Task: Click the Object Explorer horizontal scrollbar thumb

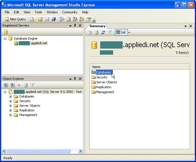Action: [x=39, y=151]
